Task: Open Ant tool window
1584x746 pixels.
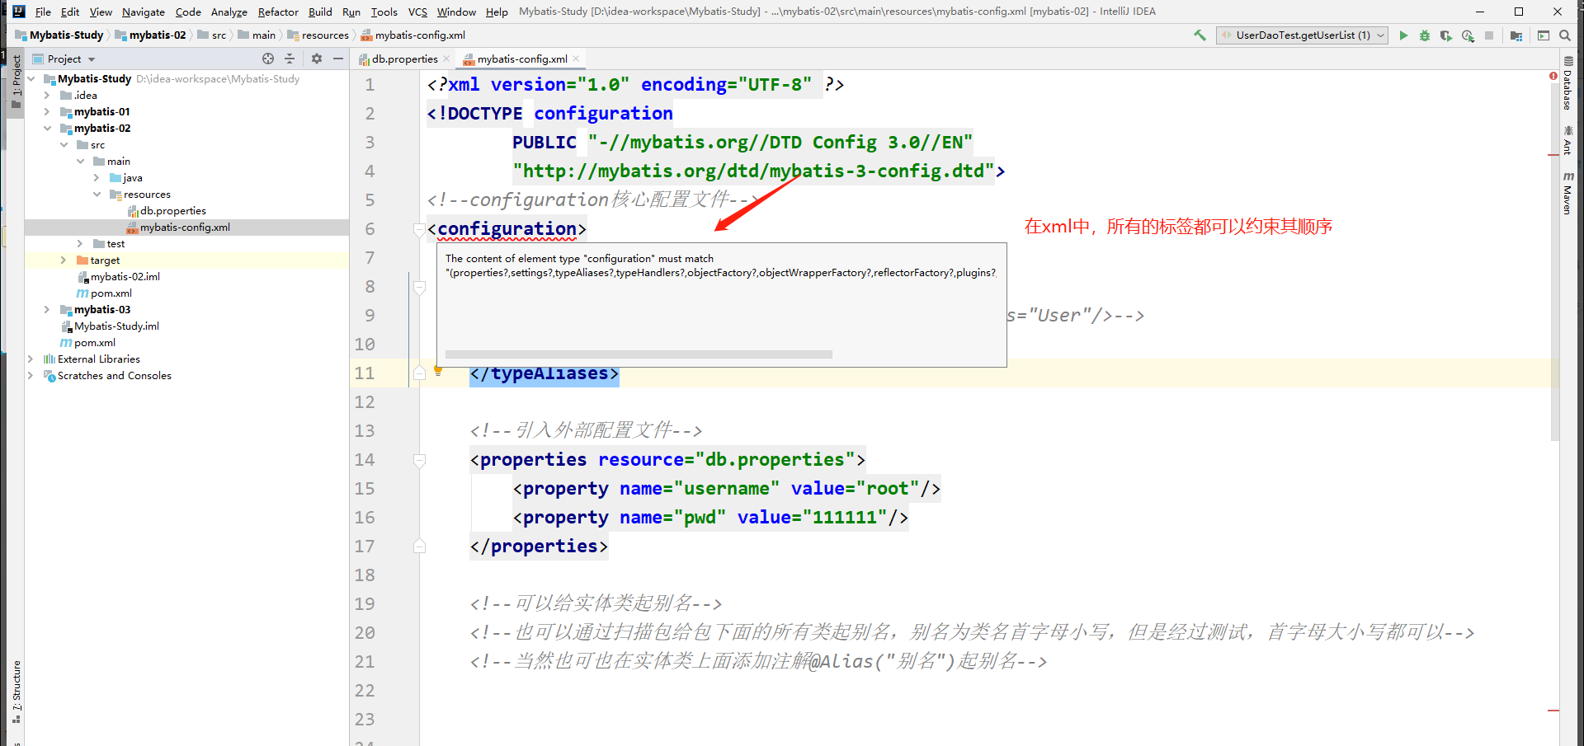Action: (1568, 140)
